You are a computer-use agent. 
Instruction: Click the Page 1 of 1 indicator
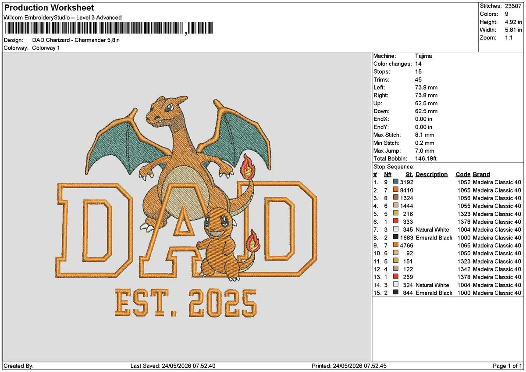point(508,366)
